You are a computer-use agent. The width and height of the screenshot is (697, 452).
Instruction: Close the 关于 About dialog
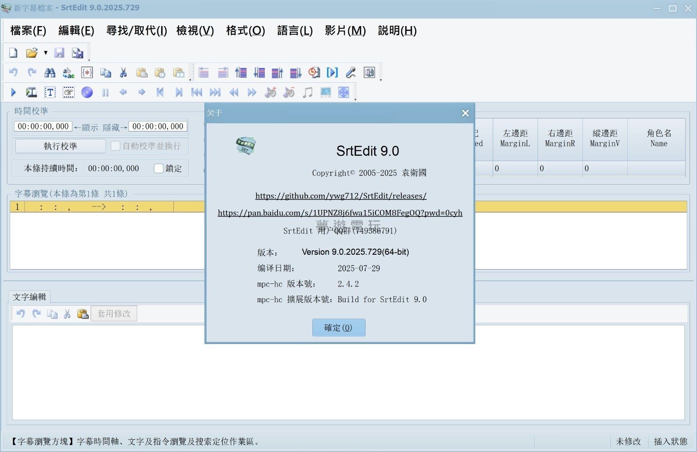[x=465, y=113]
